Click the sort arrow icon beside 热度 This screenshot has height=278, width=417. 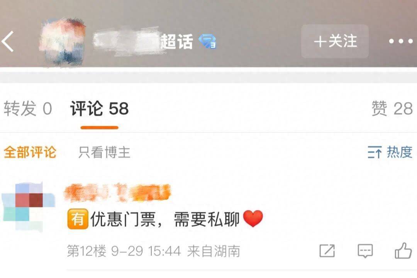(375, 153)
